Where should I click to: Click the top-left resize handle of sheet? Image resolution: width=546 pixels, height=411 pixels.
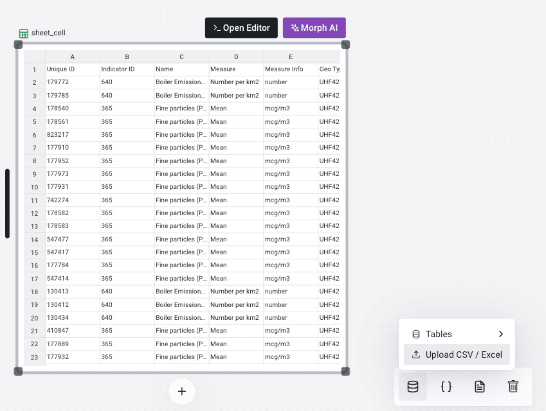(x=18, y=44)
